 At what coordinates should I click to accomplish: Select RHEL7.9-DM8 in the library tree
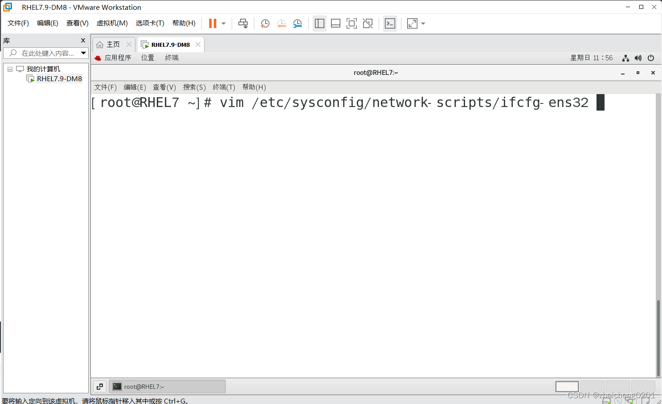click(x=59, y=79)
